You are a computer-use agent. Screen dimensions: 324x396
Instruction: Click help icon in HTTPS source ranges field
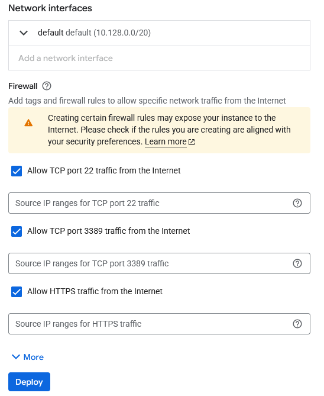[x=297, y=324]
